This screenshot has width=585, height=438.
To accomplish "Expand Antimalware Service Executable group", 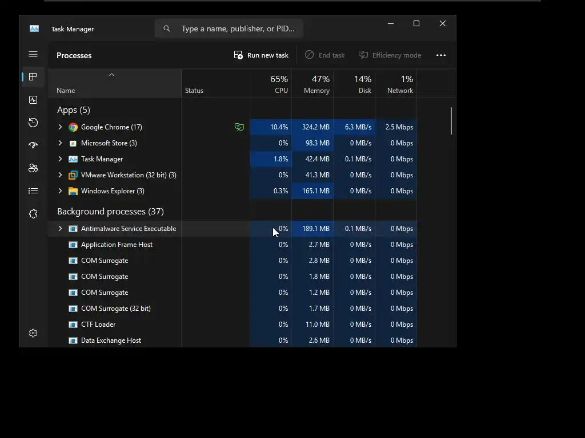I will click(60, 229).
